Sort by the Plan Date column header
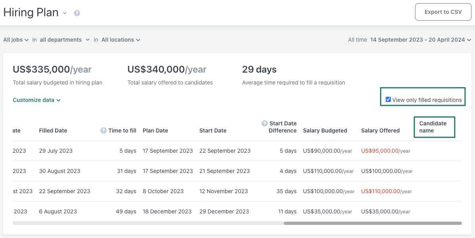This screenshot has height=238, width=475. pos(155,131)
